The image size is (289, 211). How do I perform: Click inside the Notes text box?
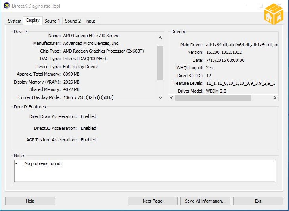click(x=145, y=171)
